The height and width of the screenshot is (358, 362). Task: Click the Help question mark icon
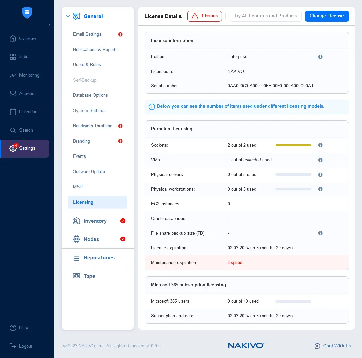pos(13,328)
